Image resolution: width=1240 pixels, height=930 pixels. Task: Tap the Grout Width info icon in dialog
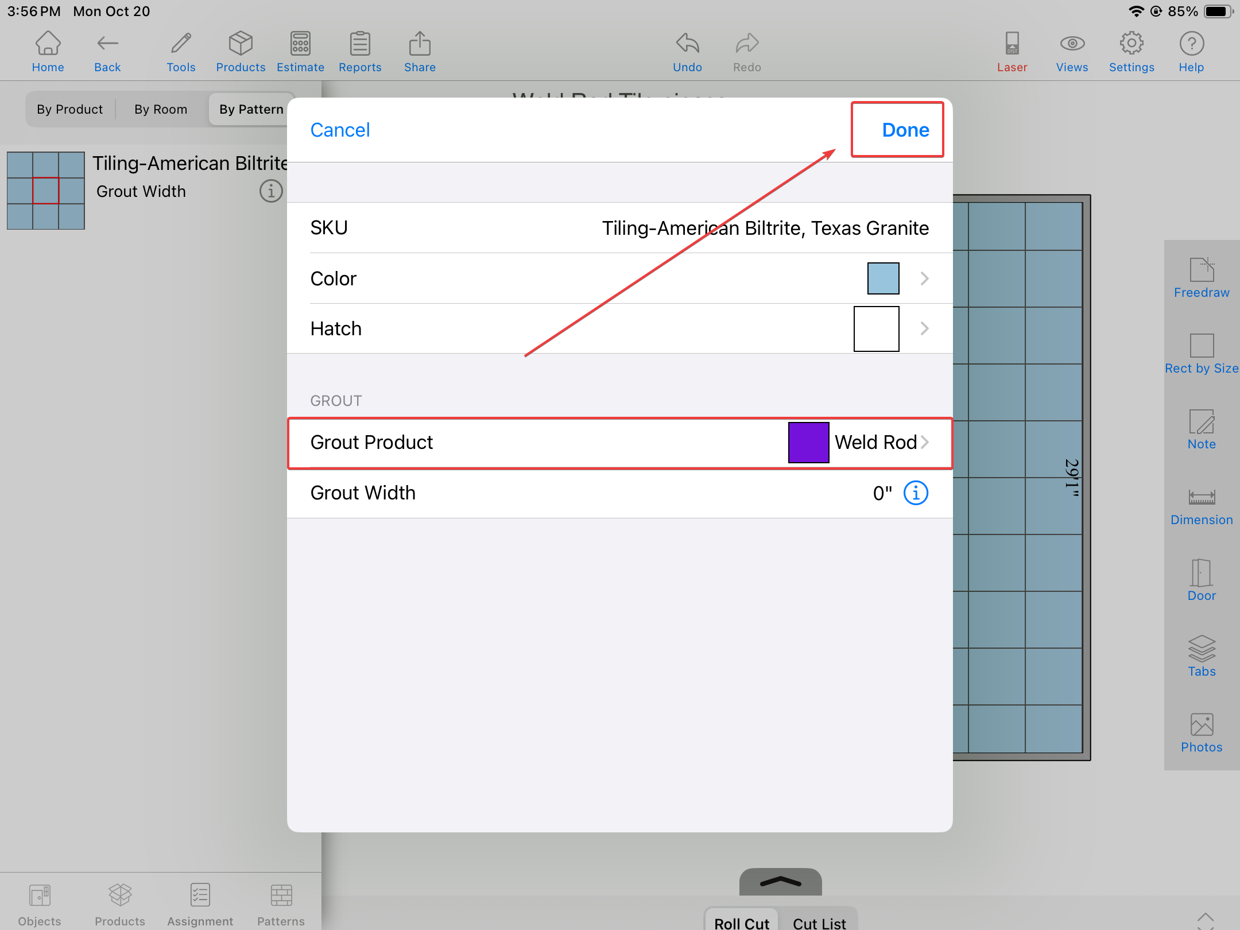tap(916, 493)
